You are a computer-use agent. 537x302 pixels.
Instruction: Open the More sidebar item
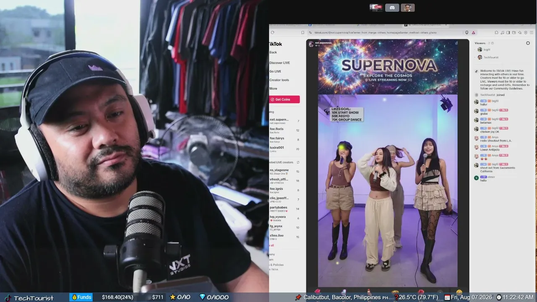(x=273, y=89)
